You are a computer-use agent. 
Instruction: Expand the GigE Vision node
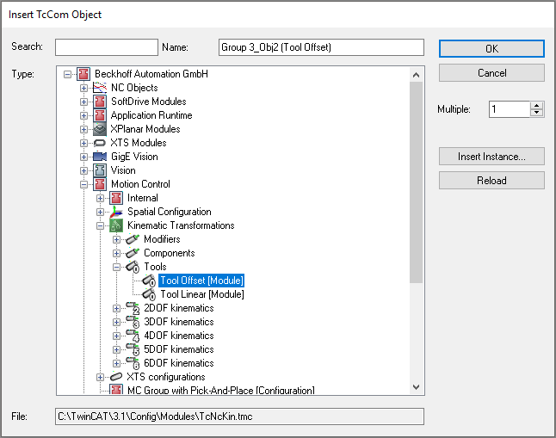click(83, 157)
